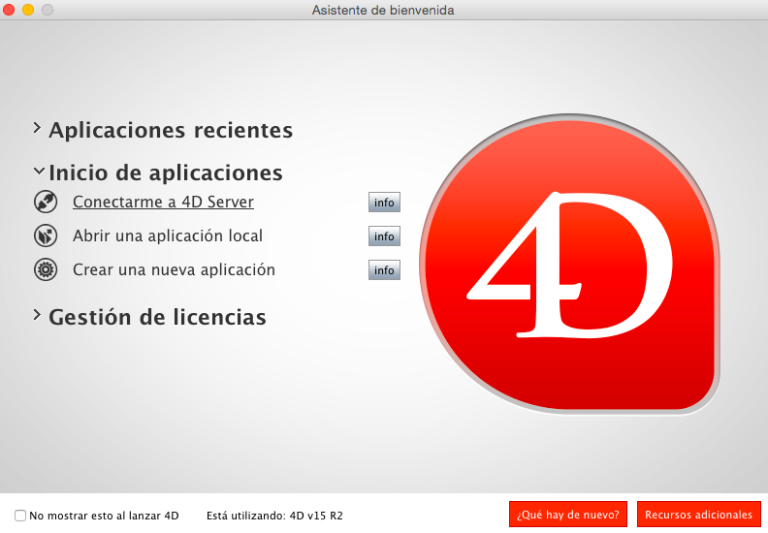Screen dimensions: 768x533
Task: Click the plug icon beside Conectarme a 4D Server
Action: [x=46, y=202]
